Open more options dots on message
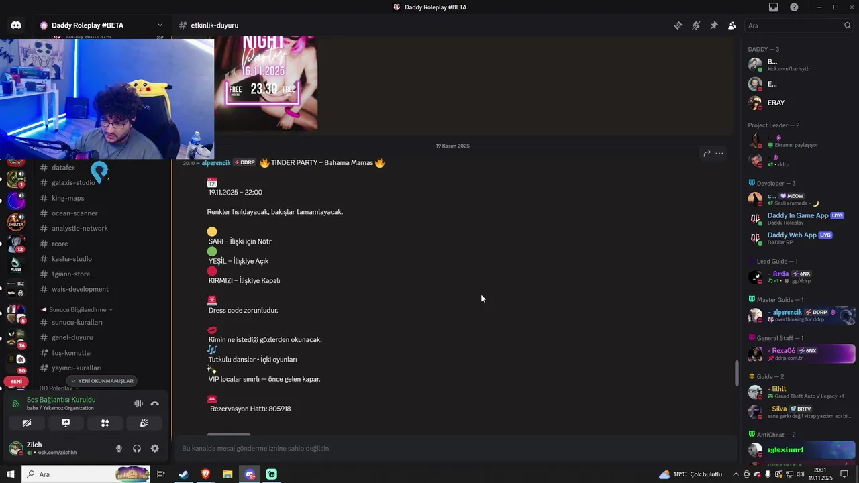 (719, 154)
